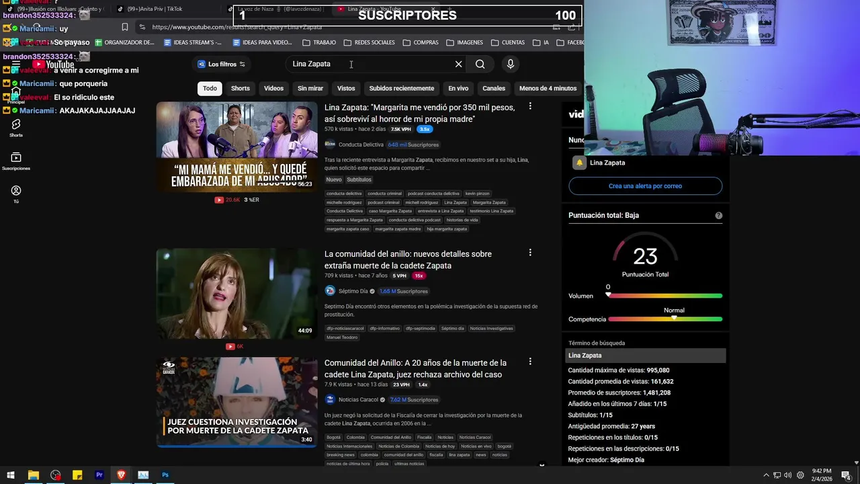860x484 pixels.
Task: Open more options for A 20 años video
Action: tap(530, 362)
